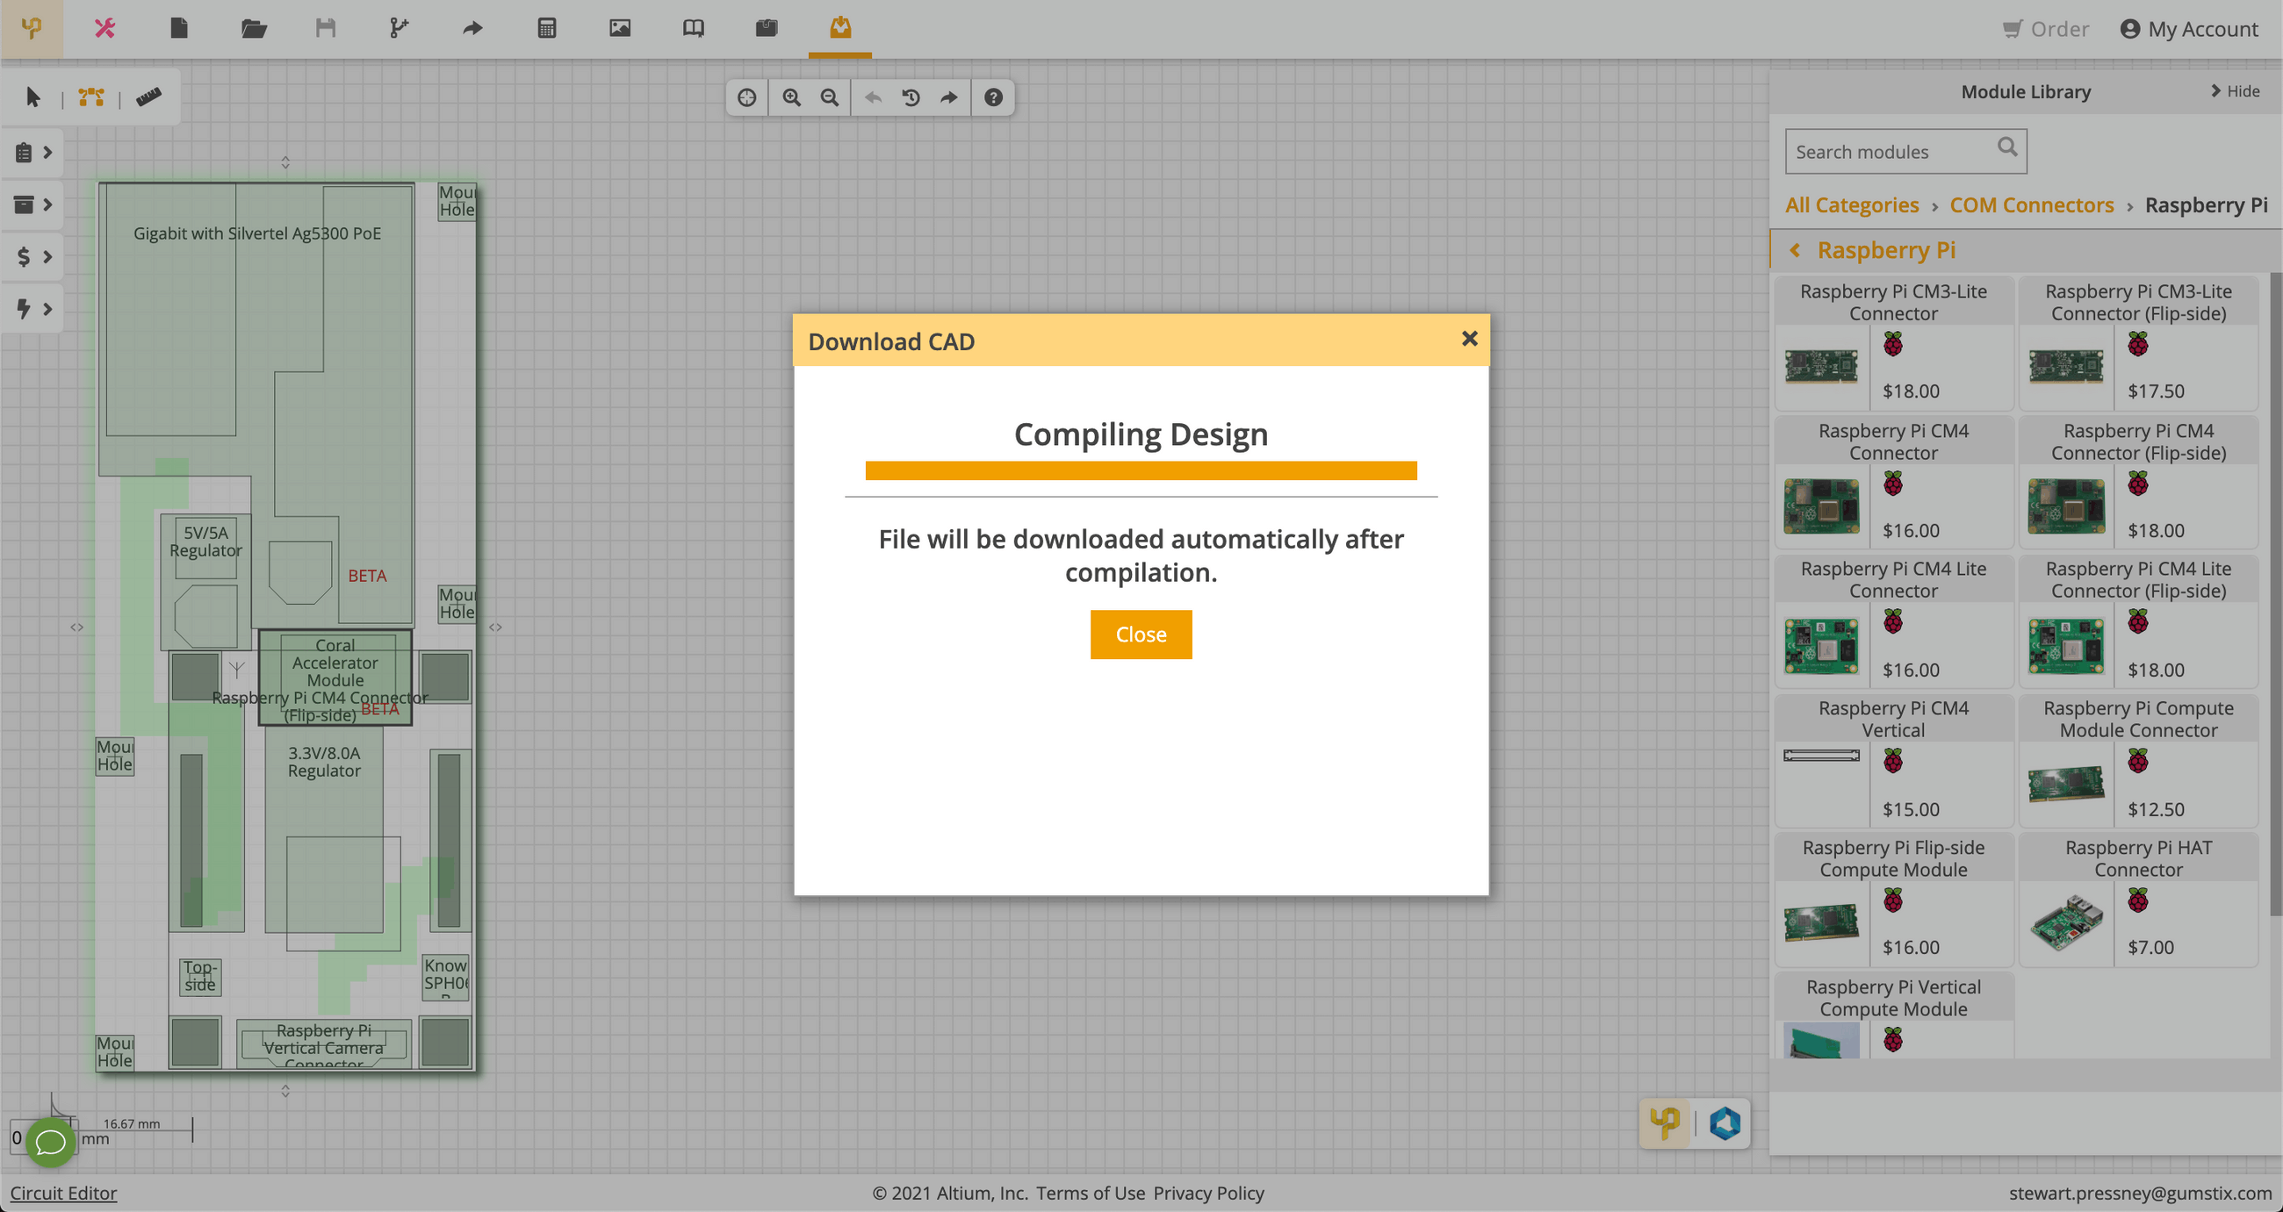Open the Circuit Editor link
The image size is (2283, 1212).
tap(63, 1193)
